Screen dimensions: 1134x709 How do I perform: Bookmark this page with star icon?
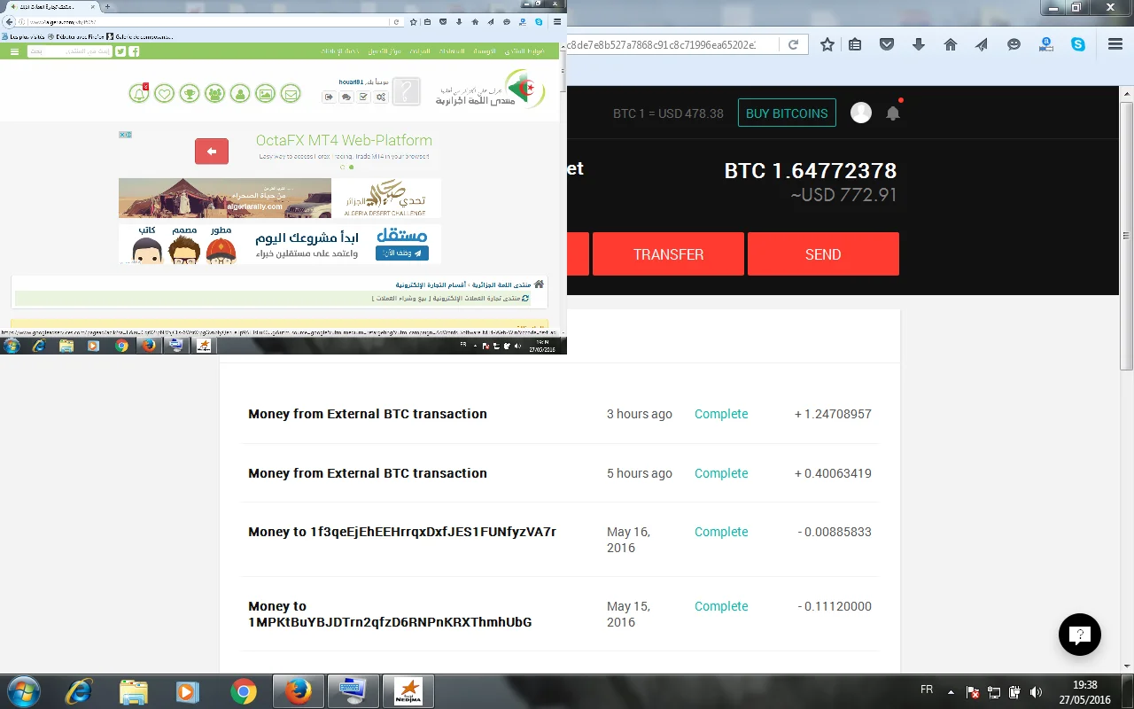(827, 44)
